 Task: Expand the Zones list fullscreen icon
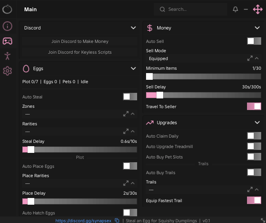pos(126,114)
